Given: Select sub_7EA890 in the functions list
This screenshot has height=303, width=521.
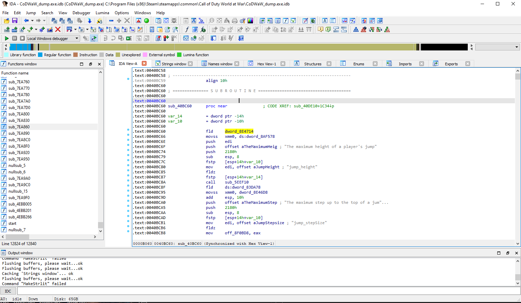Looking at the screenshot, I should click(x=19, y=133).
